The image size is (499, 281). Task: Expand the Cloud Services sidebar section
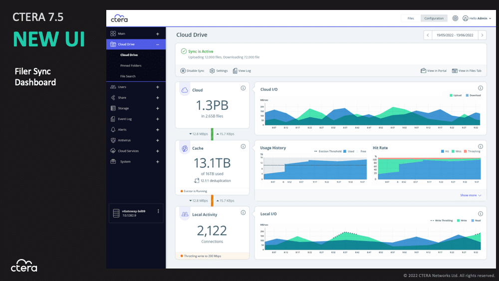point(158,151)
